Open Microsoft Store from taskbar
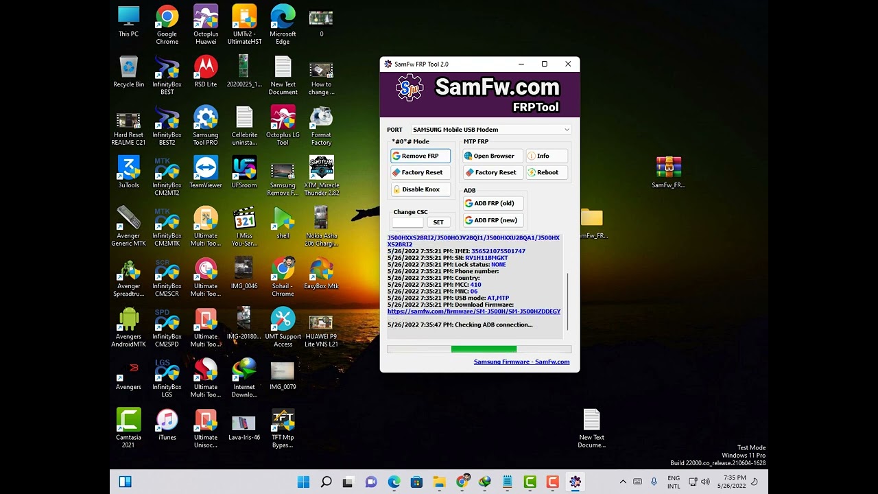 point(416,482)
